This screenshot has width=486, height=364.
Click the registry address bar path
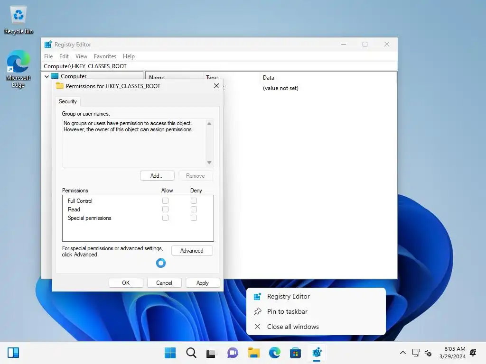(219, 66)
